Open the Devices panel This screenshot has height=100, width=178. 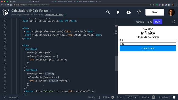(146, 97)
